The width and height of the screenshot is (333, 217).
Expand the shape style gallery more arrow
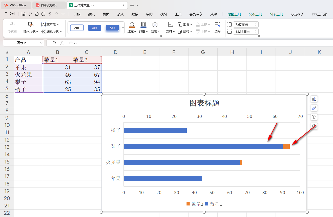click(x=123, y=28)
